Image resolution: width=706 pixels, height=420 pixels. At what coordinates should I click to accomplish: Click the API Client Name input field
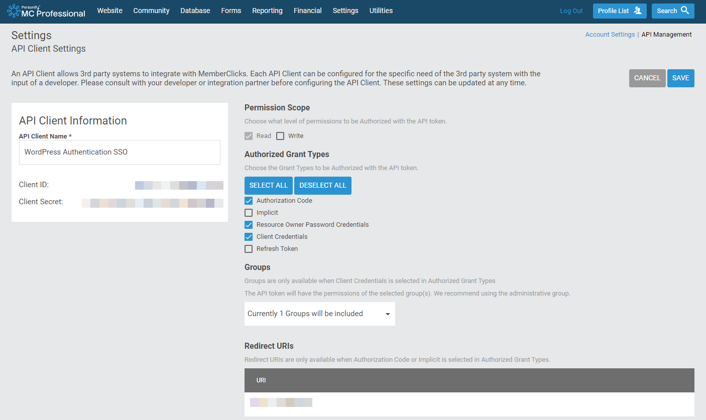(x=120, y=152)
